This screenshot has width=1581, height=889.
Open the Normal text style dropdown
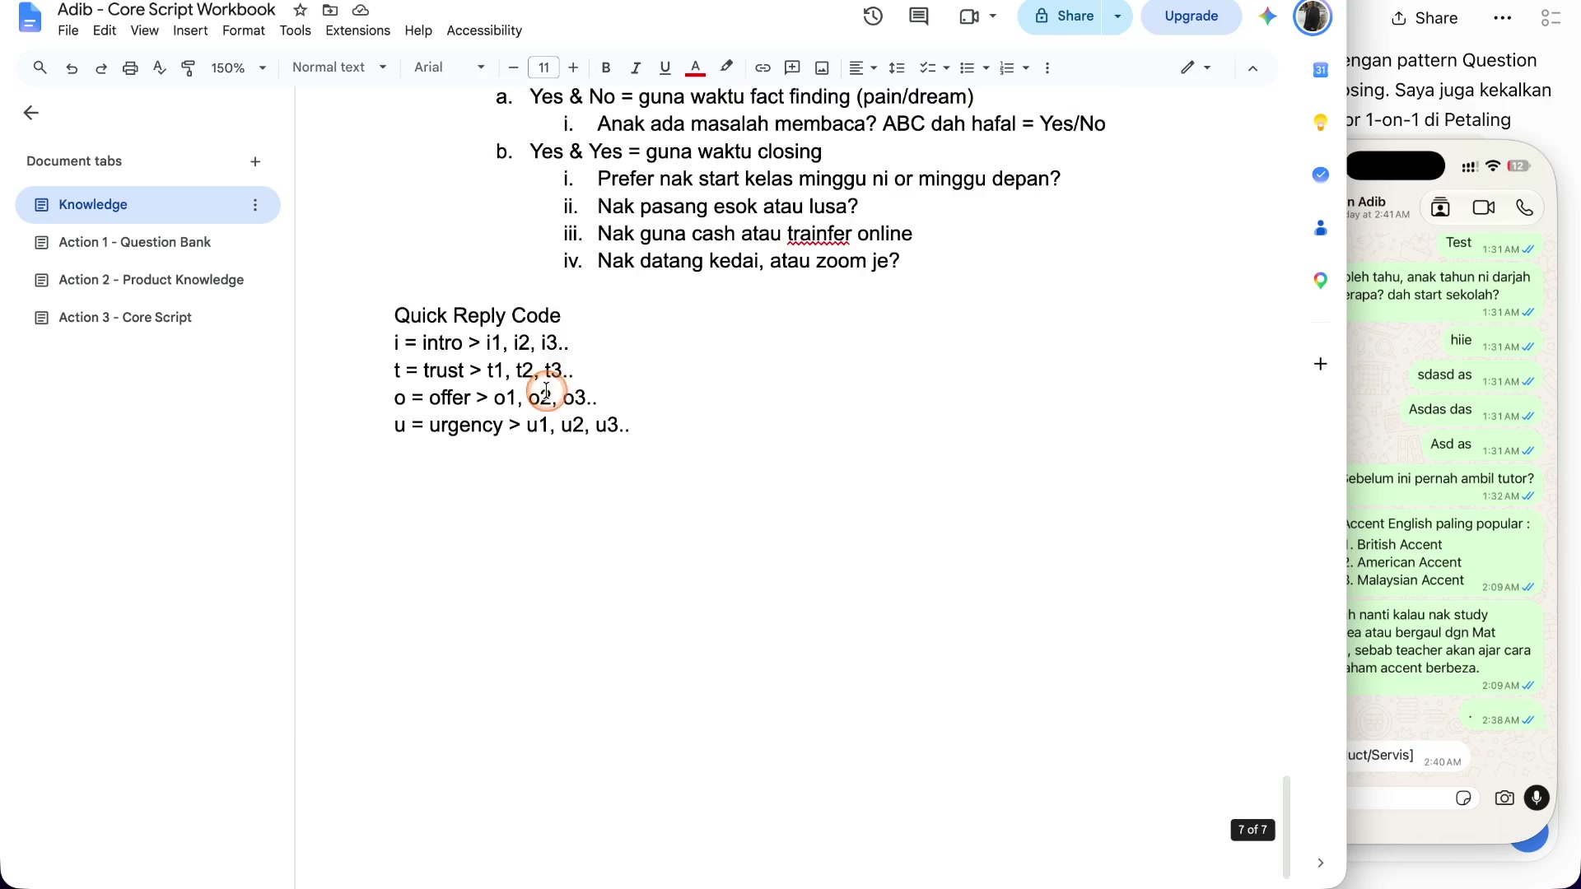tap(339, 67)
